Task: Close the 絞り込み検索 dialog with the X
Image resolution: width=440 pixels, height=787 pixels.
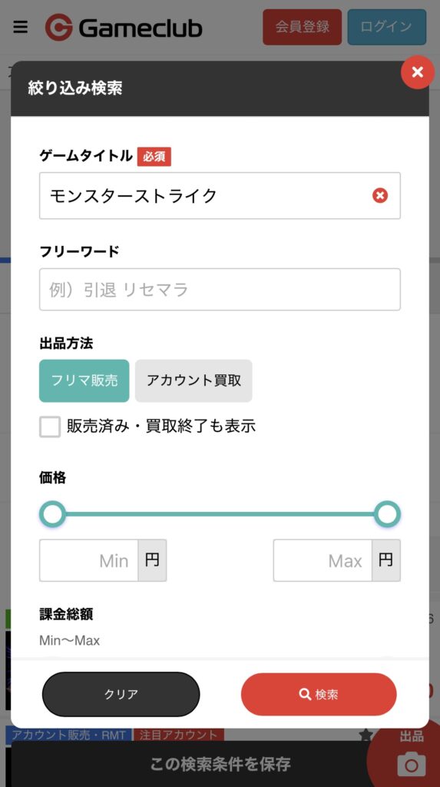Action: 418,72
